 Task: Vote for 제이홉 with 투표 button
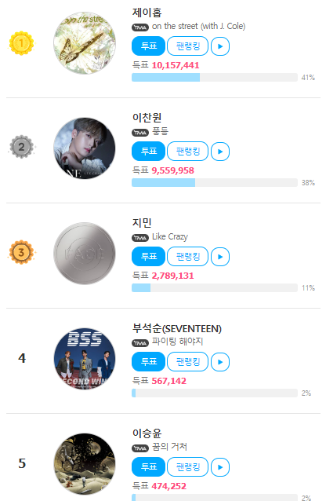tap(149, 46)
